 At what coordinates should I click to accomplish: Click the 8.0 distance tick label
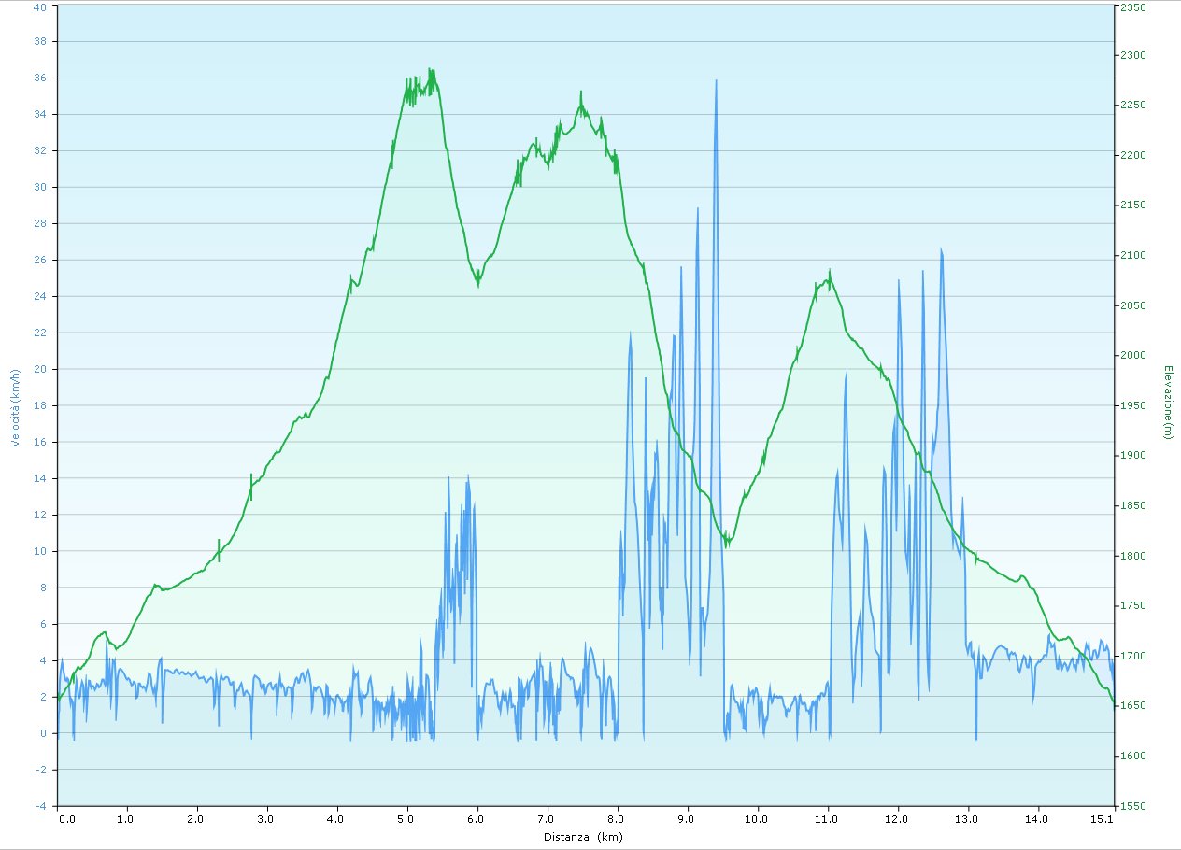pyautogui.click(x=618, y=819)
